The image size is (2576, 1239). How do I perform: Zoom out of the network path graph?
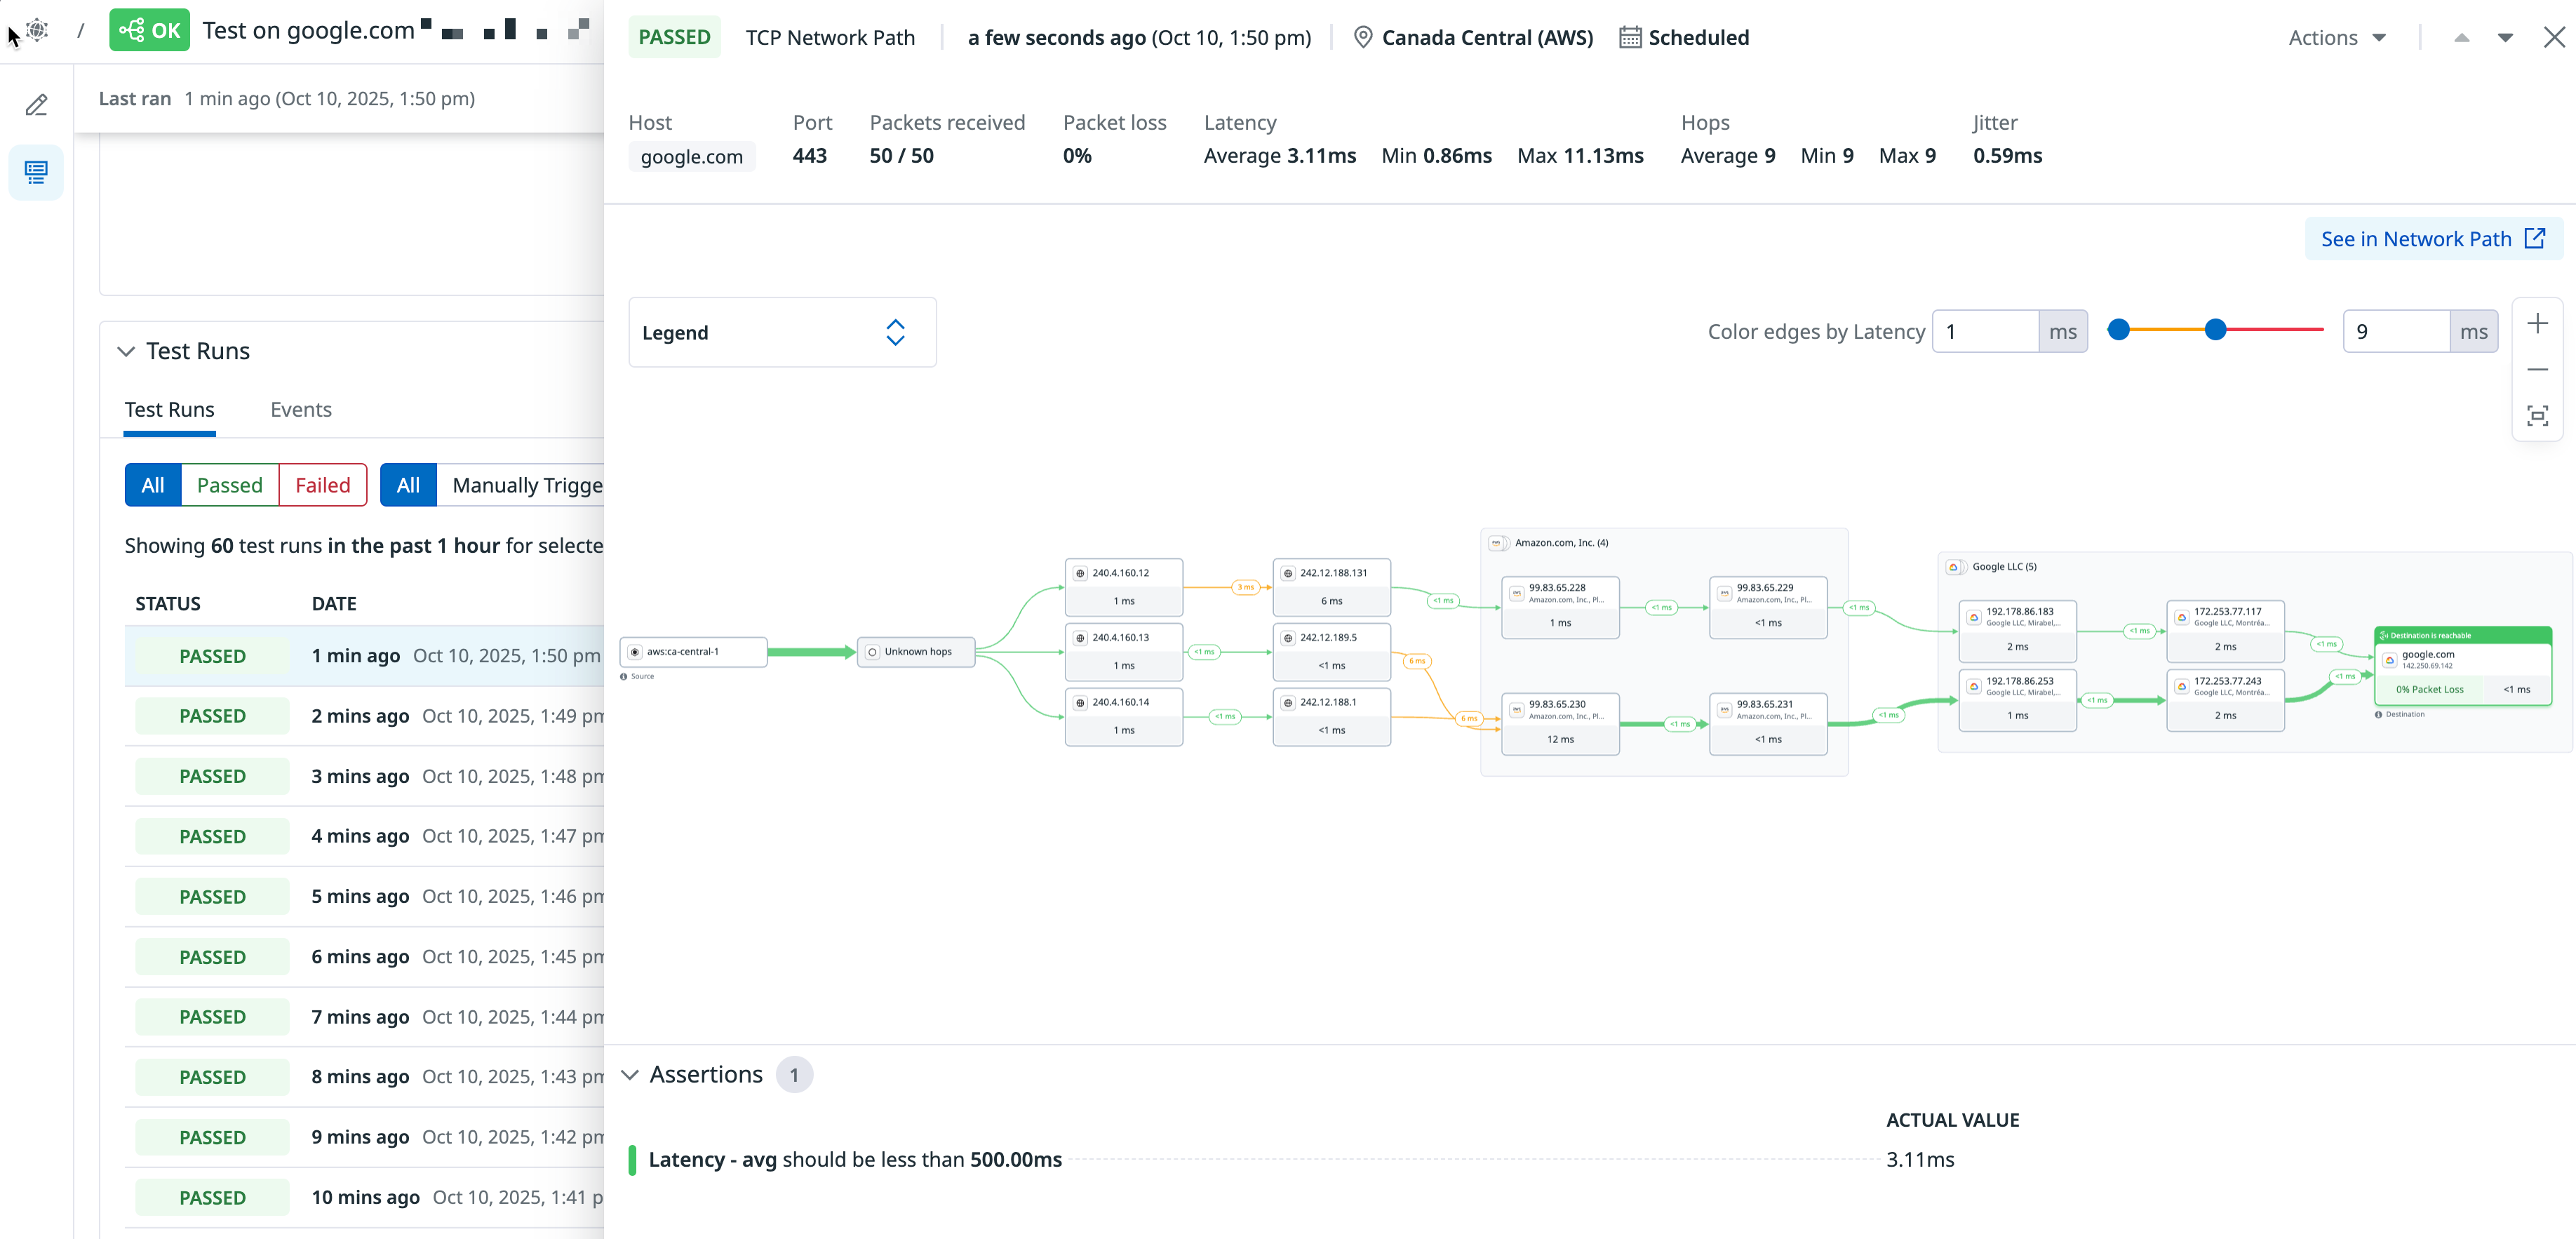tap(2537, 370)
